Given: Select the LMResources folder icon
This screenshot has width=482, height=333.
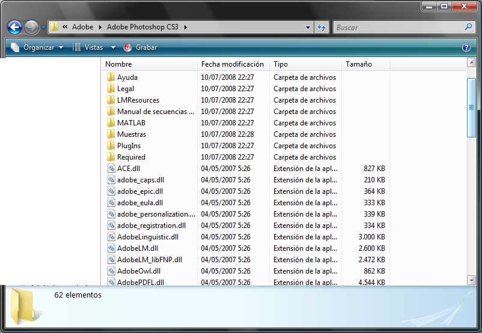Looking at the screenshot, I should (111, 100).
